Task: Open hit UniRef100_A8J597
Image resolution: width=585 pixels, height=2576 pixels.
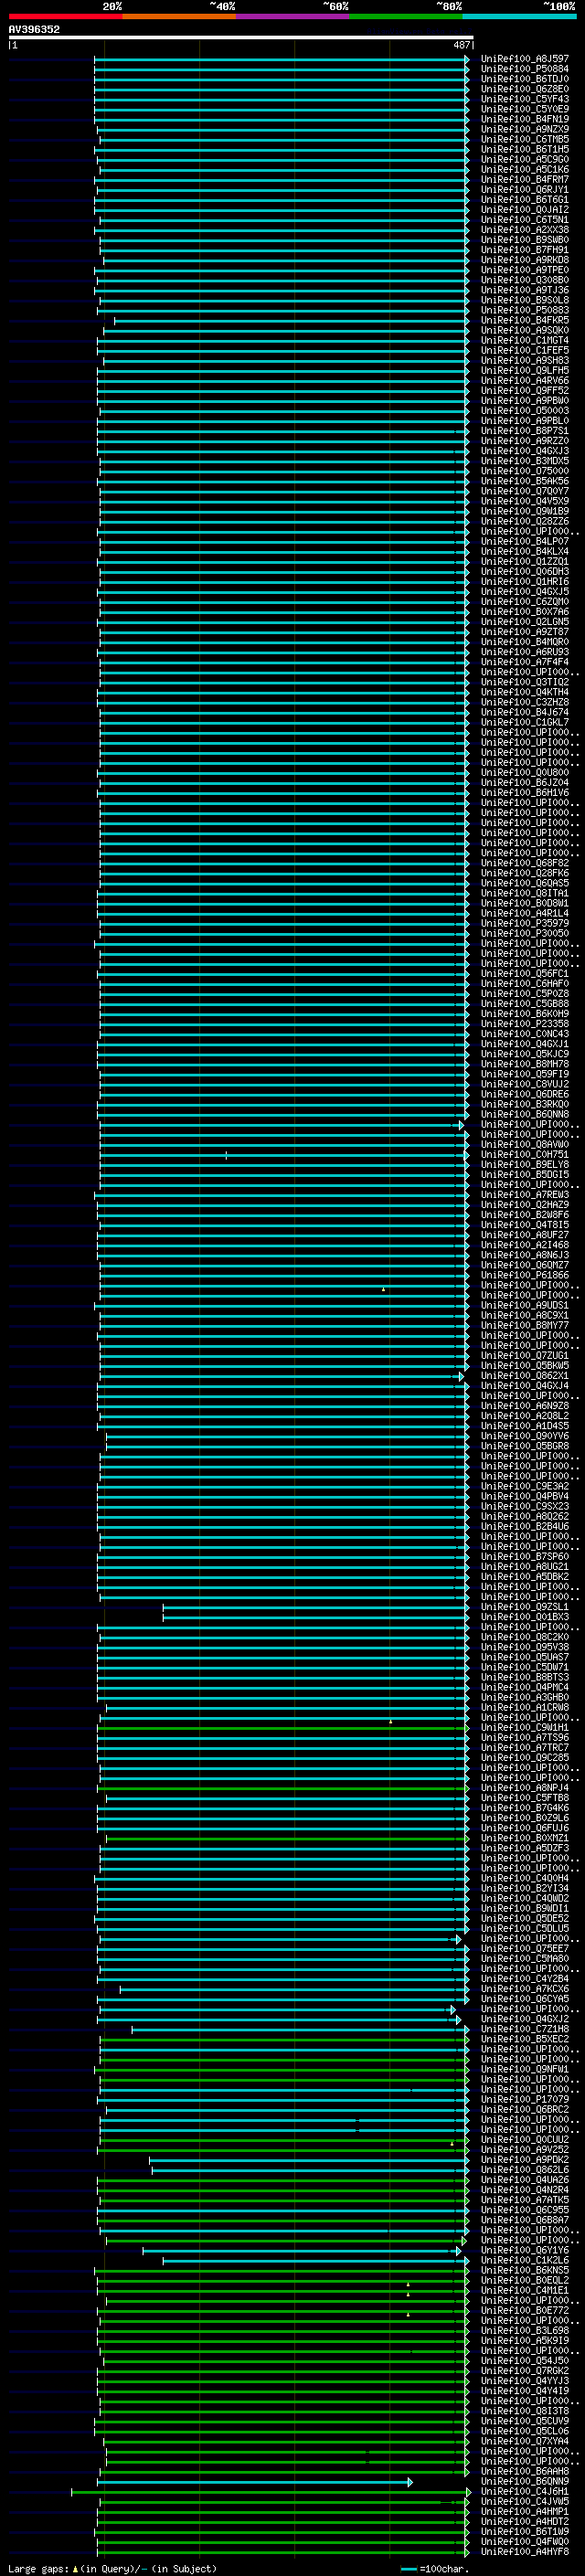Action: coord(524,59)
